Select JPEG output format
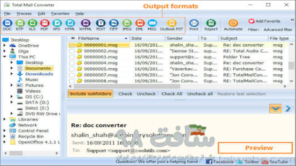296x166 pixels. (127, 25)
